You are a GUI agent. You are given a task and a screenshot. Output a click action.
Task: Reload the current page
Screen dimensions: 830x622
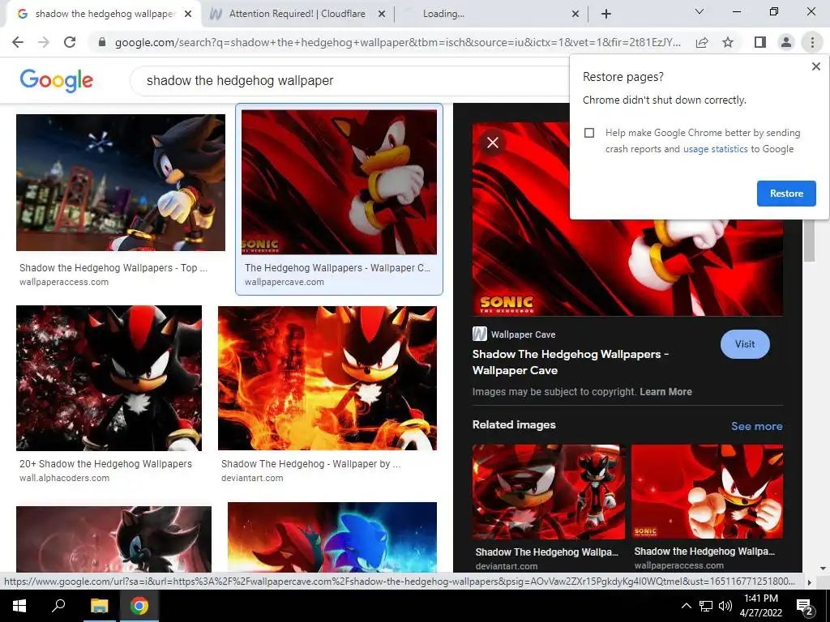pos(70,42)
